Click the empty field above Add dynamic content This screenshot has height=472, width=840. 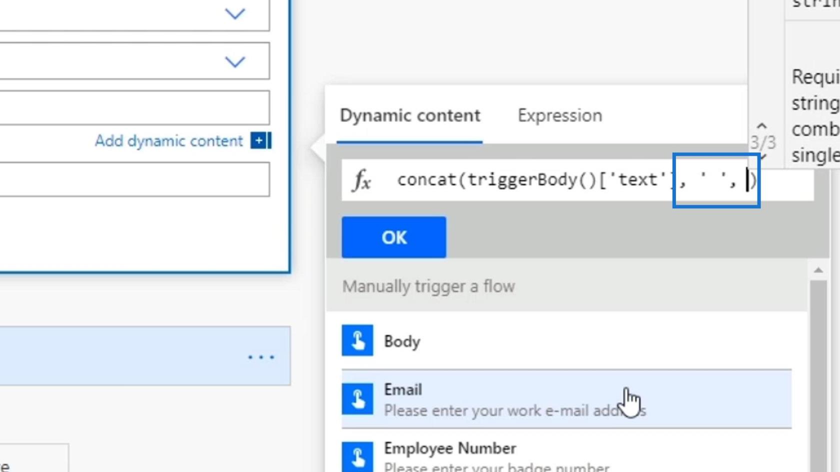[x=134, y=107]
